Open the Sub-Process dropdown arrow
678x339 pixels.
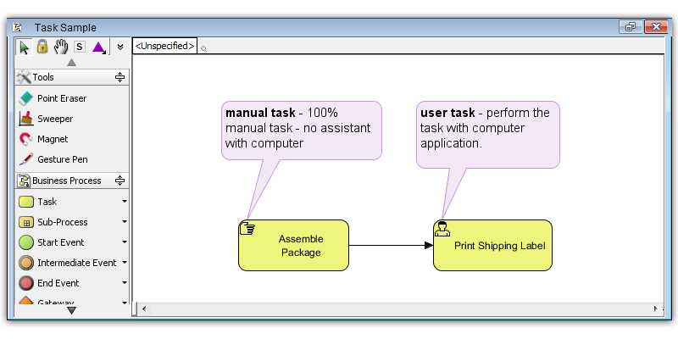click(125, 222)
